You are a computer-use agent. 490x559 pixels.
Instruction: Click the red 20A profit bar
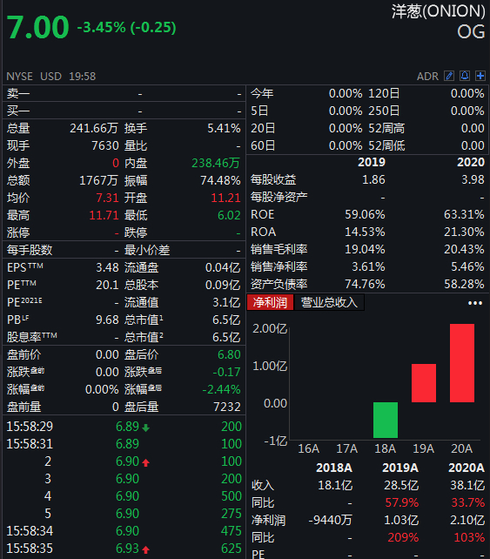click(x=462, y=363)
